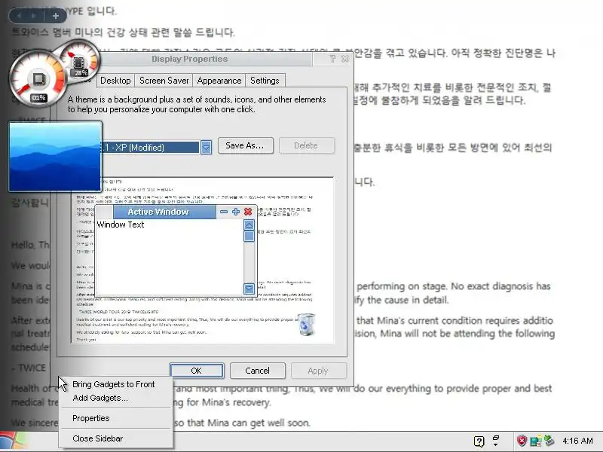Click the Recycle Bin icon in theme preview

point(307,325)
